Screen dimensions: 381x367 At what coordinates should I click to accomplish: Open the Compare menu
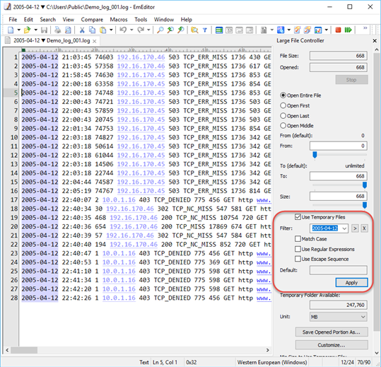point(92,19)
